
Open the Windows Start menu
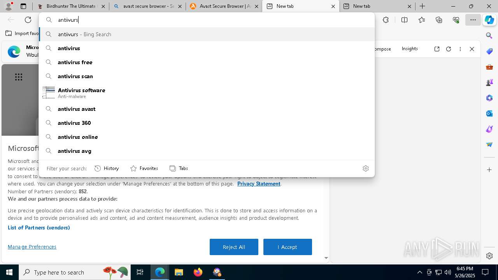click(9, 272)
